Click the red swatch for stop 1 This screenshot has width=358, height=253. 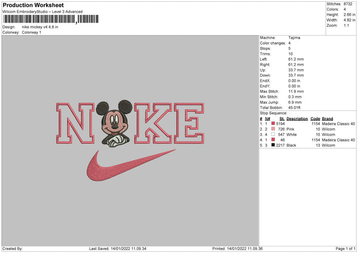tap(273, 124)
